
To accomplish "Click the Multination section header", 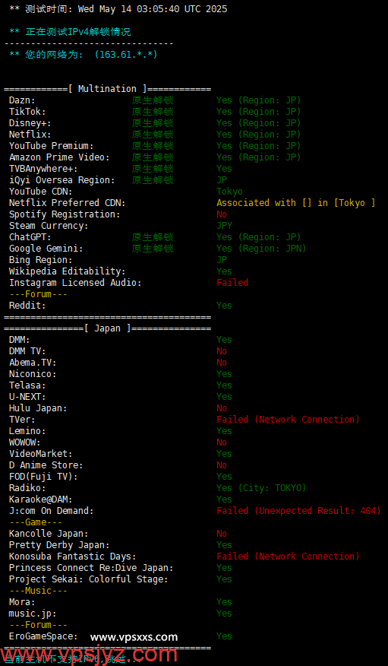I will [x=108, y=89].
